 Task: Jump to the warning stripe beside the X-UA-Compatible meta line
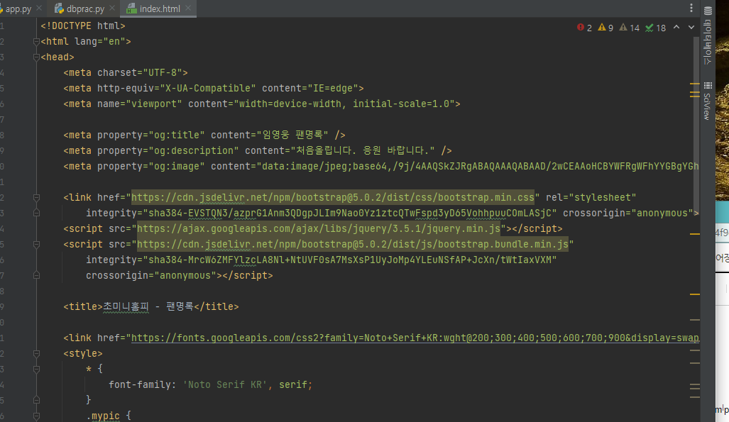pyautogui.click(x=695, y=84)
